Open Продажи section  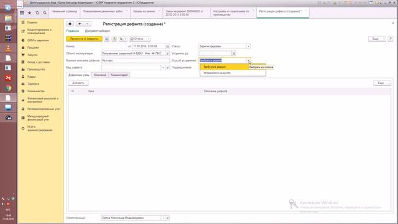coord(33,48)
